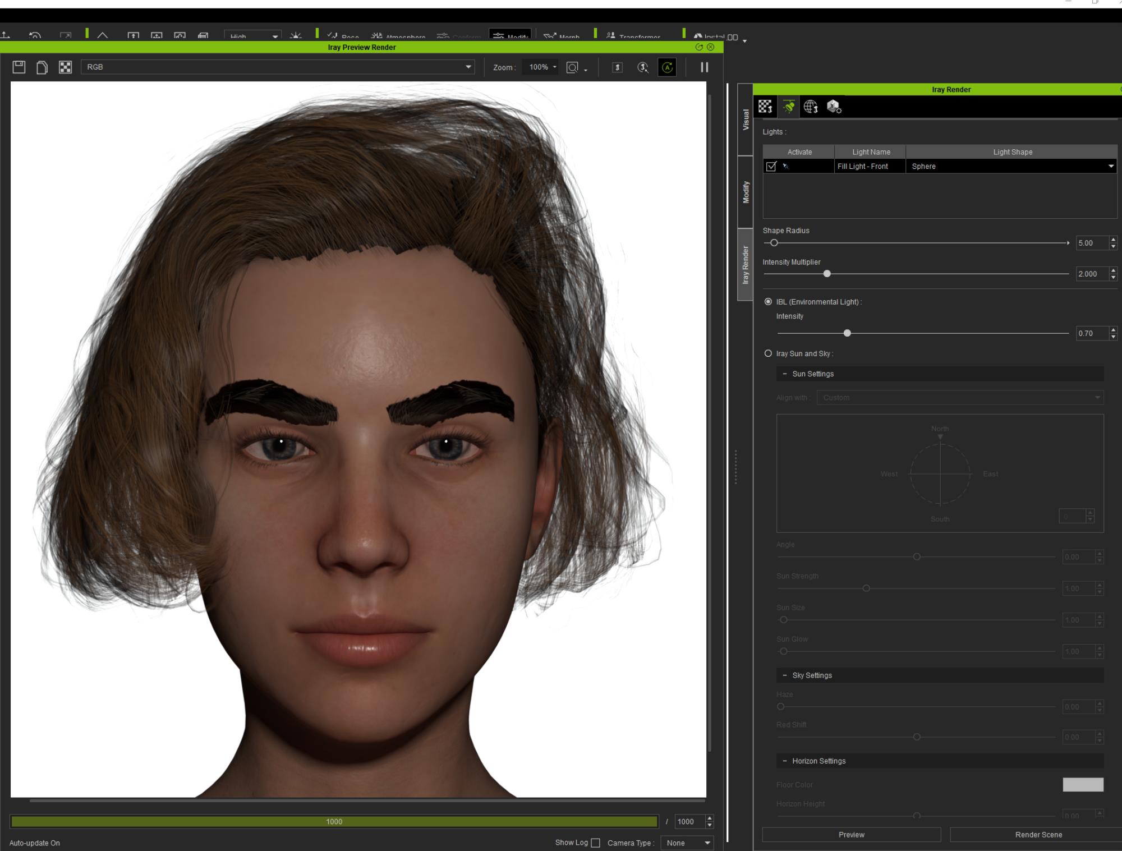1122x851 pixels.
Task: Decrease IBL Intensity with the down arrow
Action: [1114, 337]
